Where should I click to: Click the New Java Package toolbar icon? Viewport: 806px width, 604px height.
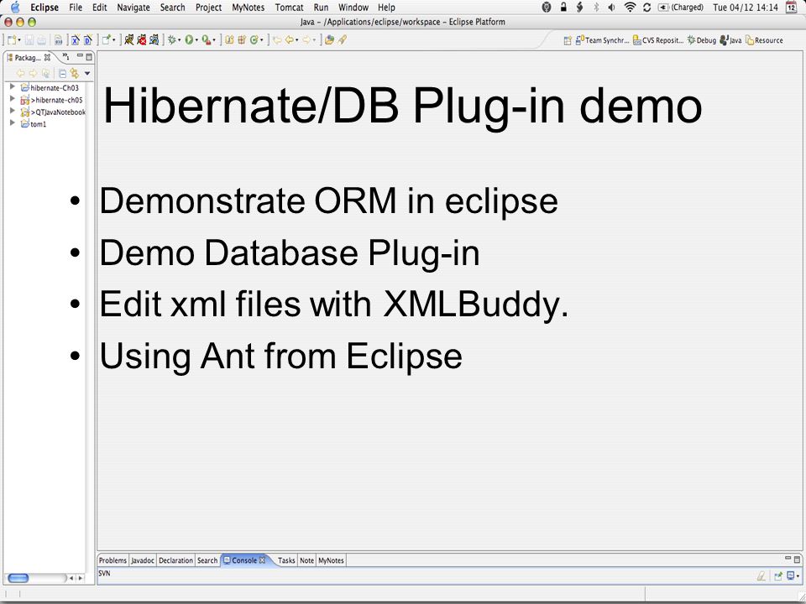click(x=242, y=40)
